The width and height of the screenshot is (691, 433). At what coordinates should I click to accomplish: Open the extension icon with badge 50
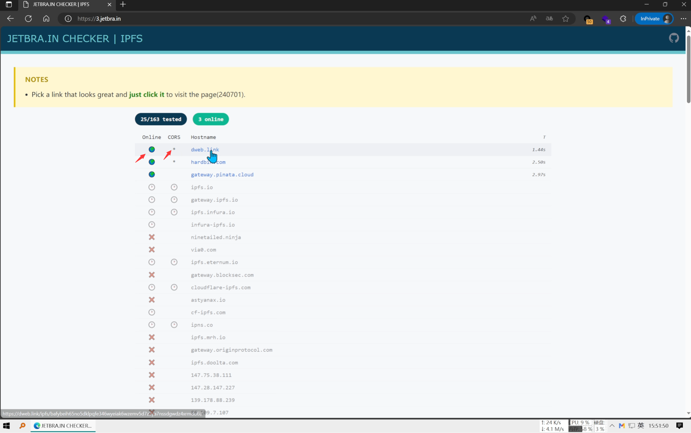tap(587, 19)
